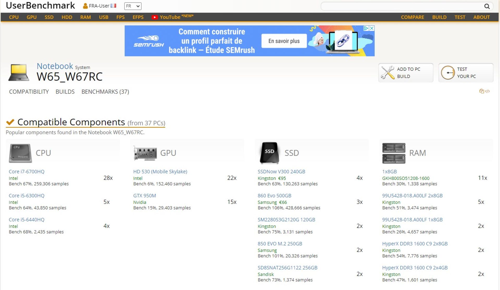Open the 850 EVO M.2 250GB link
This screenshot has height=290, width=500.
[x=280, y=244]
